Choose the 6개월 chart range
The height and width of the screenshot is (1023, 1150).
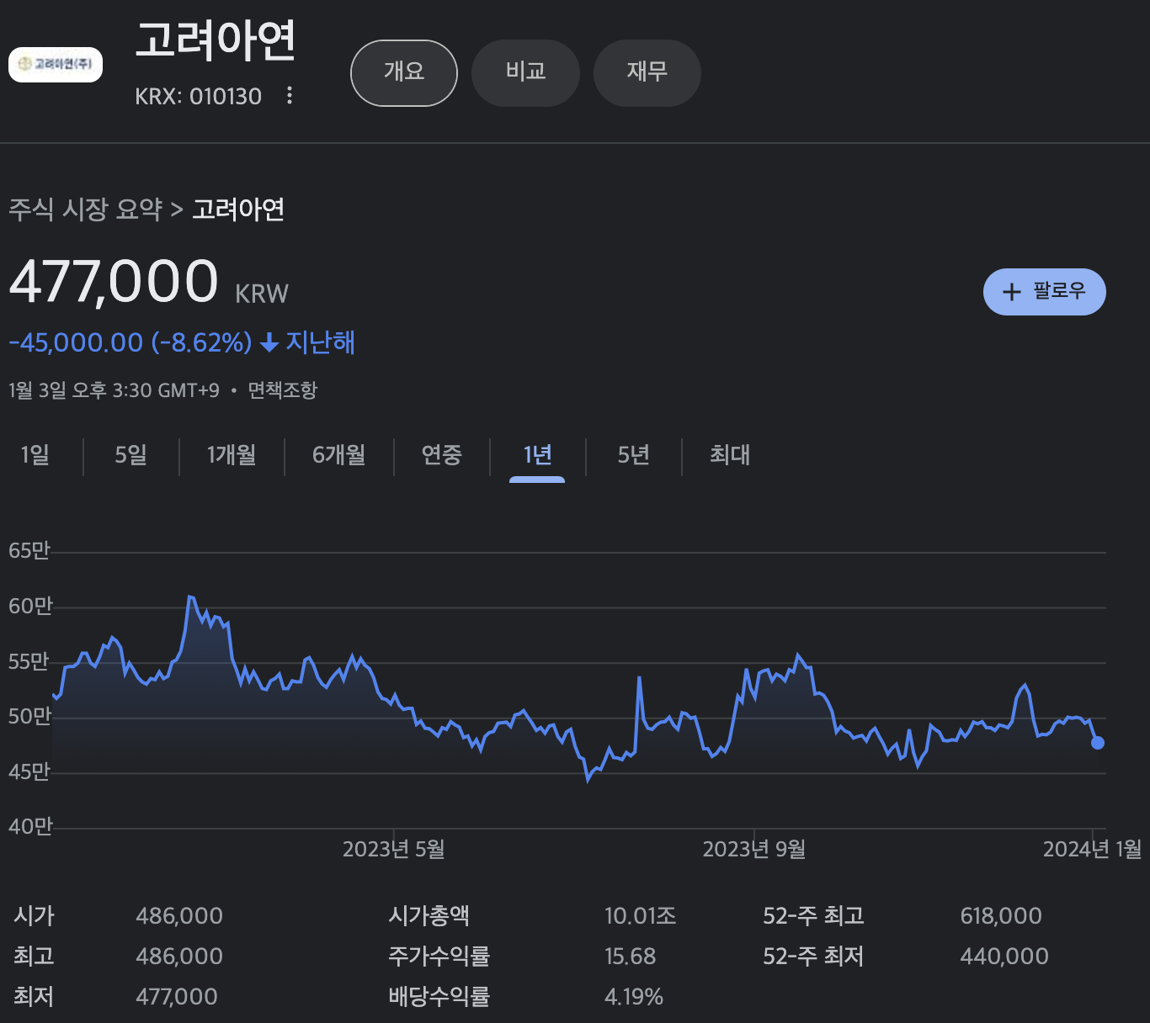pos(339,455)
